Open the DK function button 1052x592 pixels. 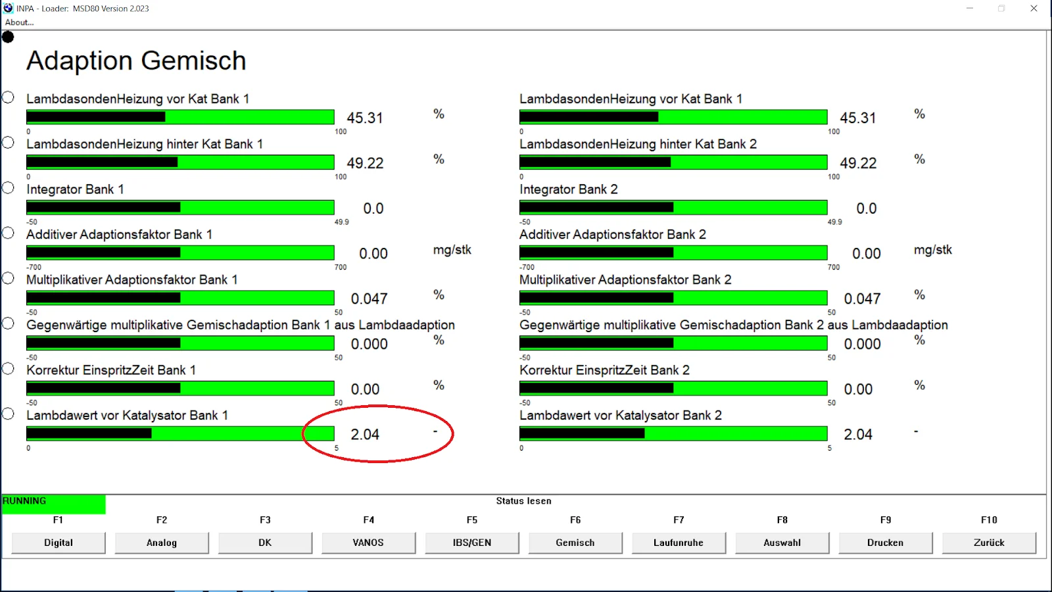click(265, 543)
